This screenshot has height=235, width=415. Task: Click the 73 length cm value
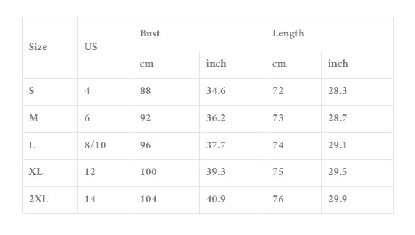click(x=278, y=118)
